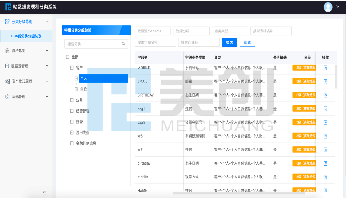Click action icon in zzg1 row
The image size is (346, 200).
(325, 109)
